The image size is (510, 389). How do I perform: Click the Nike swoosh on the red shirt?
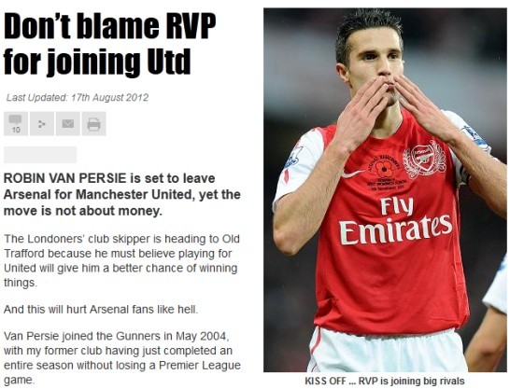click(x=352, y=174)
